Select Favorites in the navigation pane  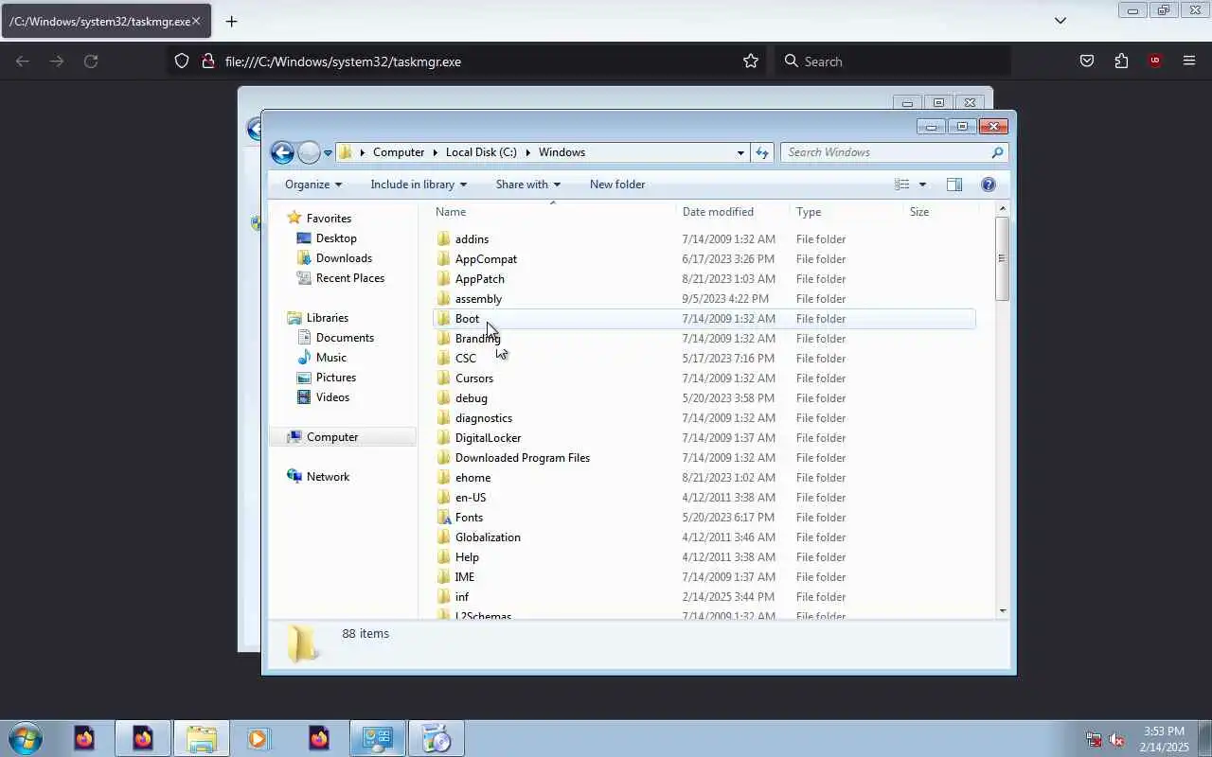tap(329, 219)
